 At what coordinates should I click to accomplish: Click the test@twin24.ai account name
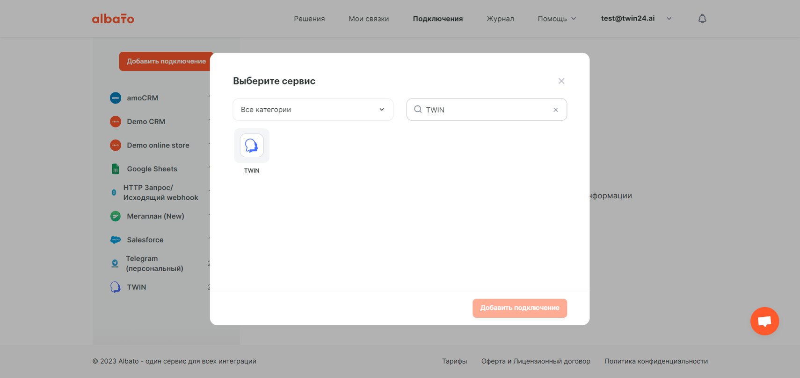click(628, 18)
